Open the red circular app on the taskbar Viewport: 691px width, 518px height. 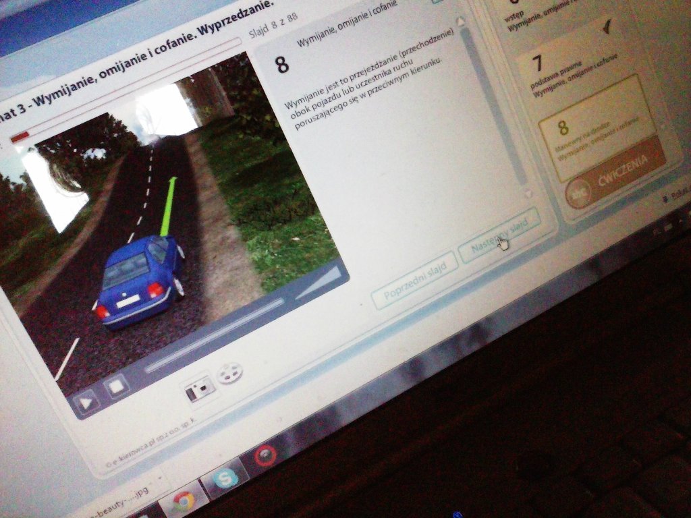265,455
